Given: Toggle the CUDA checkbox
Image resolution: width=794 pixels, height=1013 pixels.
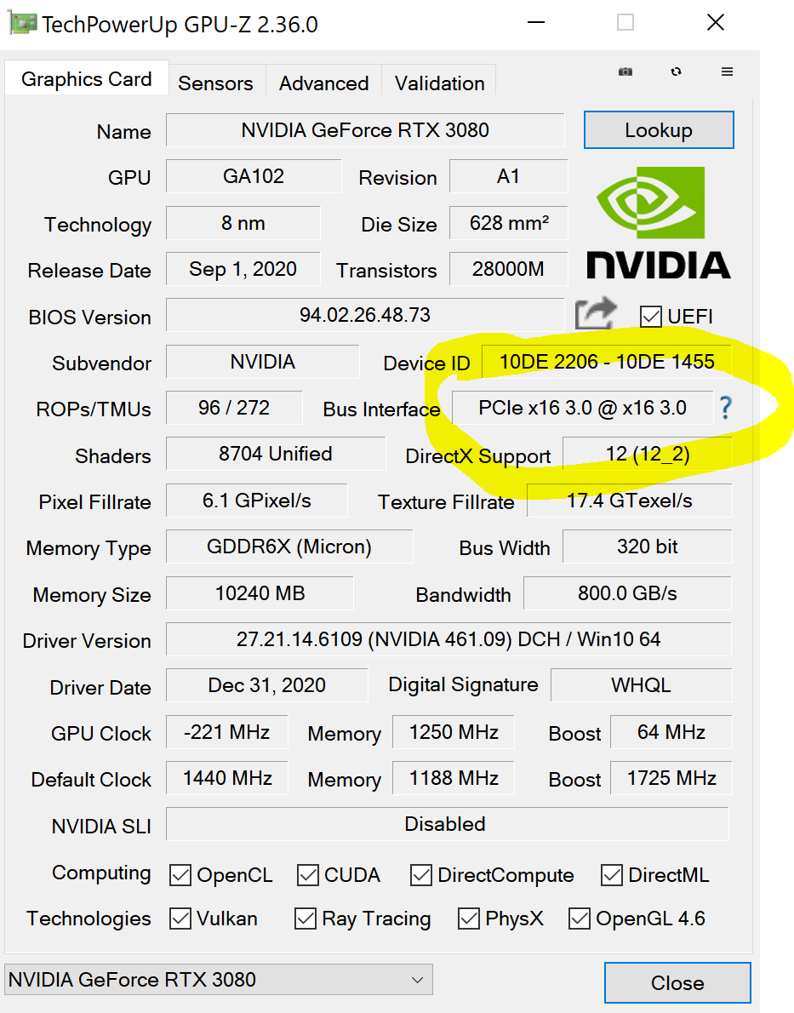Looking at the screenshot, I should pos(307,875).
